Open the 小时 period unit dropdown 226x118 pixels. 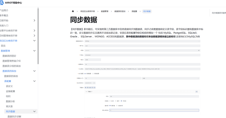click(171, 78)
